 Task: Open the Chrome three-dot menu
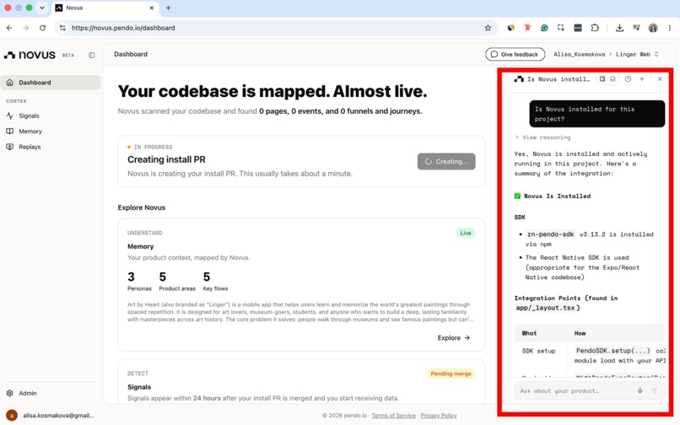click(670, 28)
